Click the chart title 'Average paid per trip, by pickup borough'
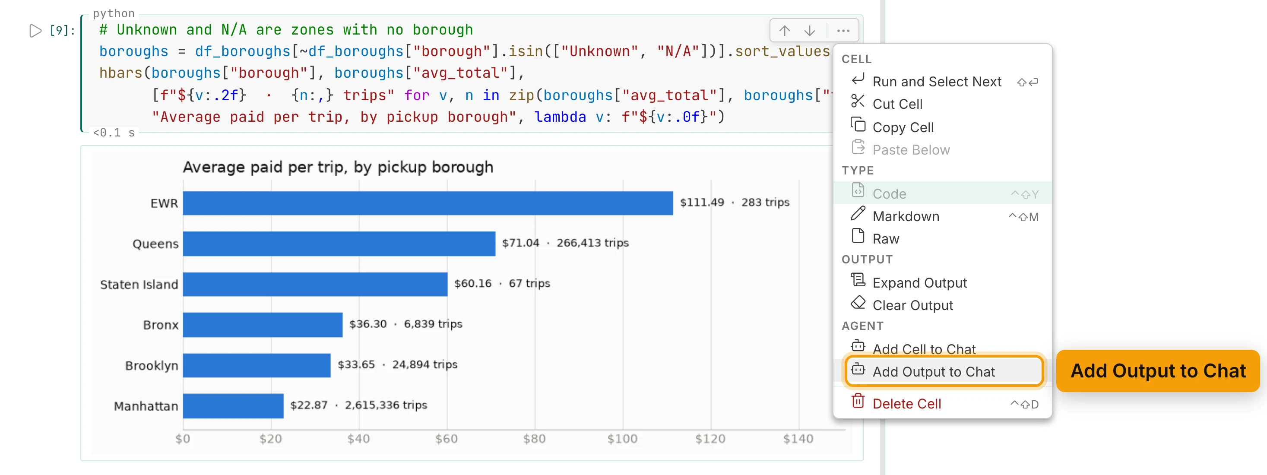 tap(338, 168)
